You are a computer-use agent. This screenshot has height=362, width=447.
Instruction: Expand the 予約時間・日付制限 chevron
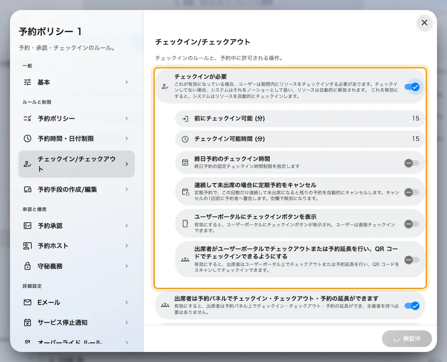[127, 138]
